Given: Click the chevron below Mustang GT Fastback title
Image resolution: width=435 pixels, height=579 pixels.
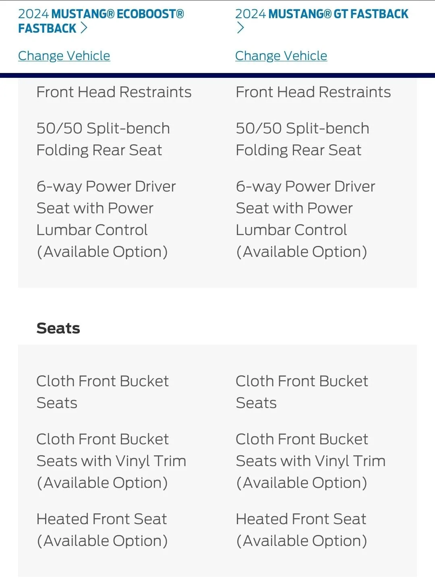Looking at the screenshot, I should (x=240, y=28).
